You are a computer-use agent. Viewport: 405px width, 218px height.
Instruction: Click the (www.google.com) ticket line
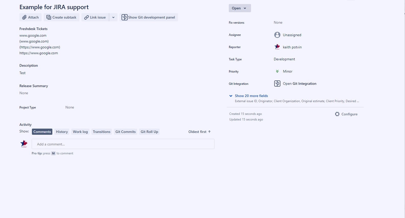pyautogui.click(x=34, y=41)
